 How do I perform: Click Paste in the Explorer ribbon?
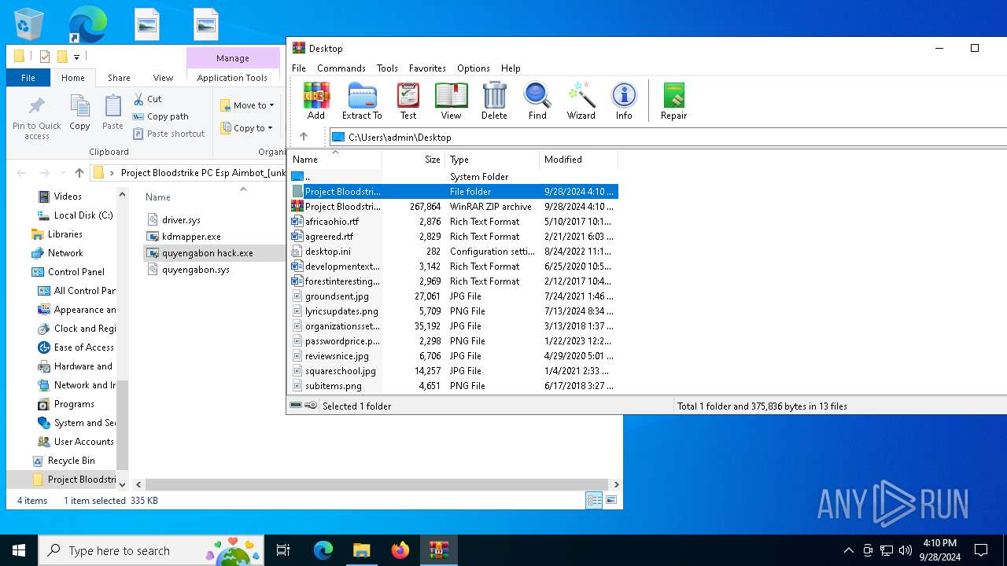[113, 112]
